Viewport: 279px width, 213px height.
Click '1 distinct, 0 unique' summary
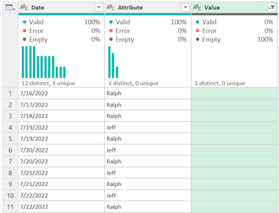pos(220,83)
